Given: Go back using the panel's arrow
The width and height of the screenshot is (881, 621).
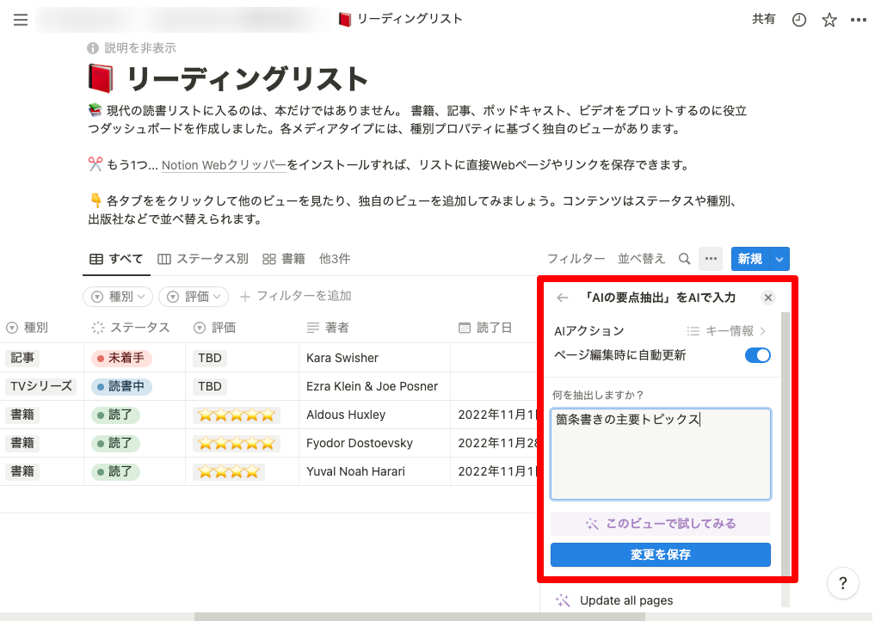Looking at the screenshot, I should (x=563, y=298).
